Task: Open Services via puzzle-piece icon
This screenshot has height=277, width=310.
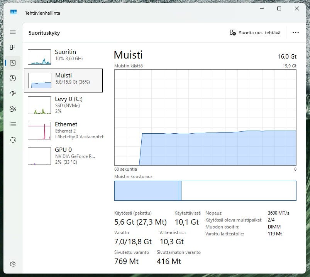Action: tap(13, 140)
